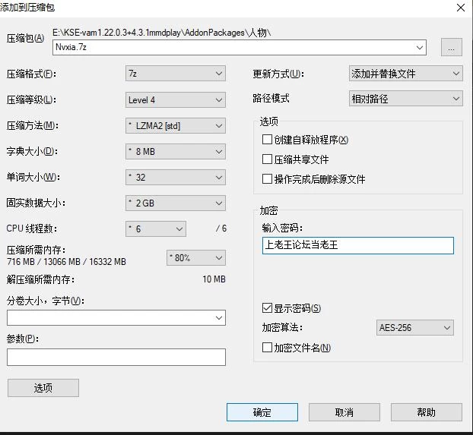The image size is (473, 435).
Task: Open the CPU 线程数 dropdown showing 6
Action: pos(156,229)
